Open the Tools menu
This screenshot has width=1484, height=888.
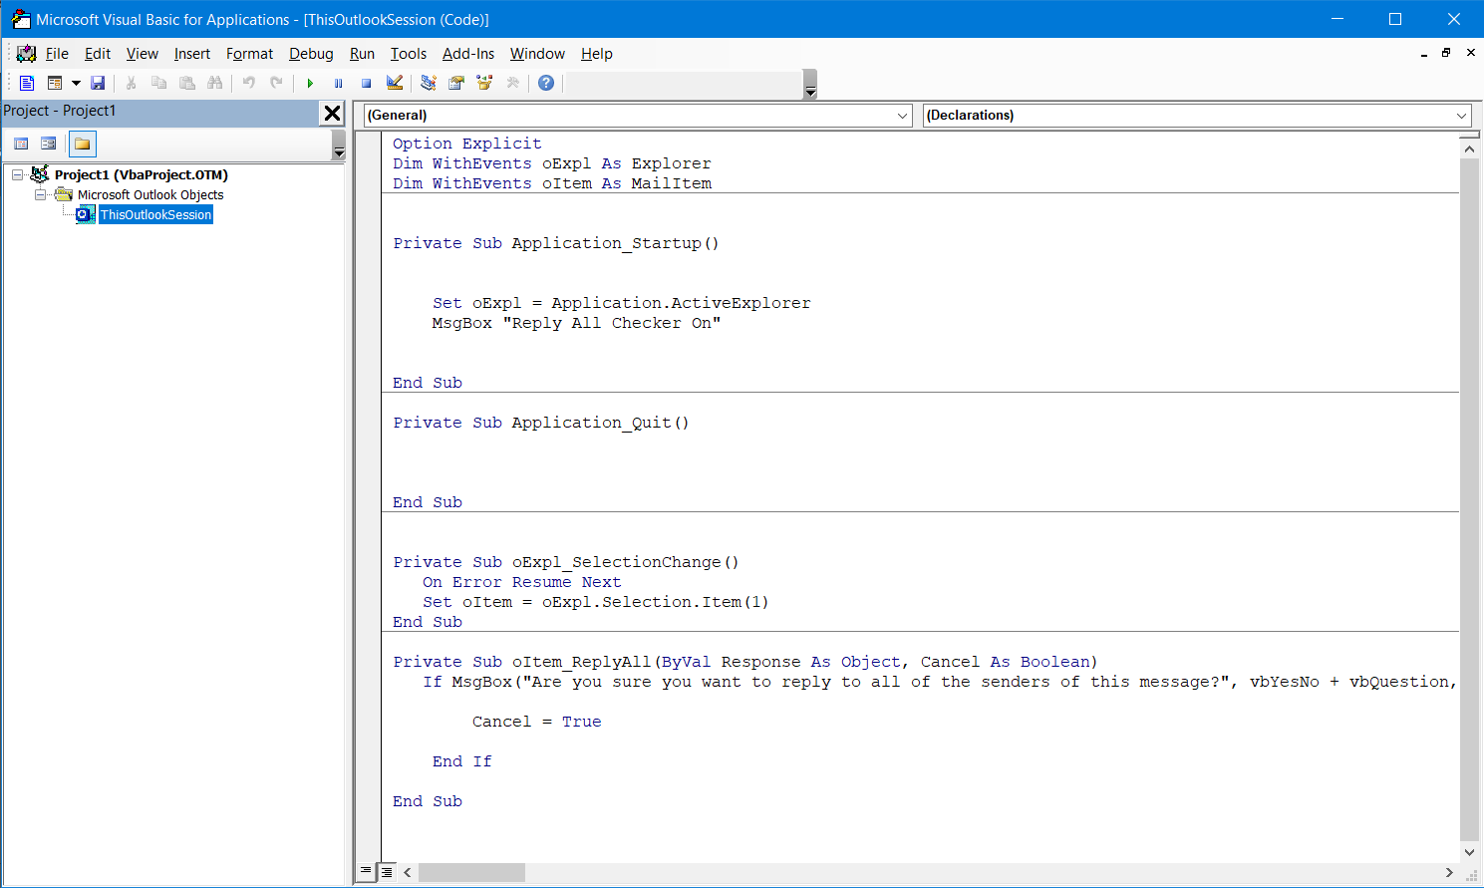pos(409,54)
